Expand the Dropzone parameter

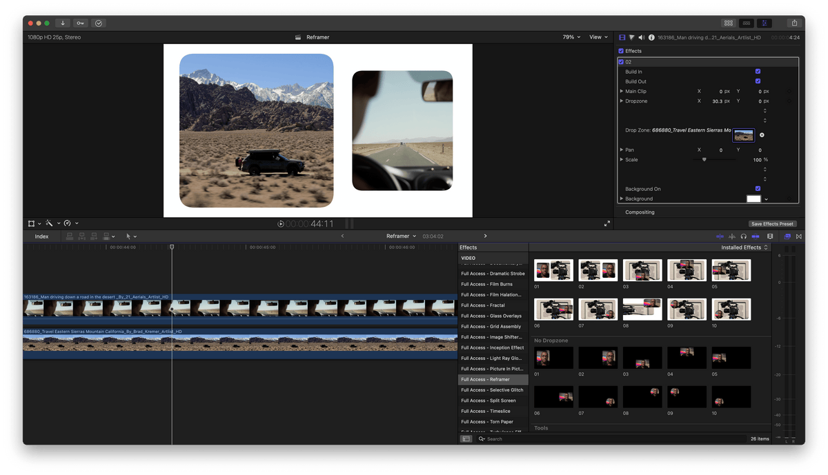click(622, 101)
